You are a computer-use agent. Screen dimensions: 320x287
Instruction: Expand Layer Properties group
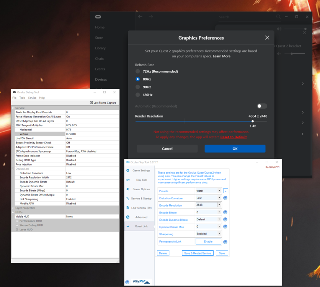pyautogui.click(x=13, y=208)
